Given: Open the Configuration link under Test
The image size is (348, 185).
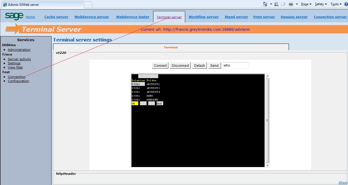Looking at the screenshot, I should tap(18, 81).
